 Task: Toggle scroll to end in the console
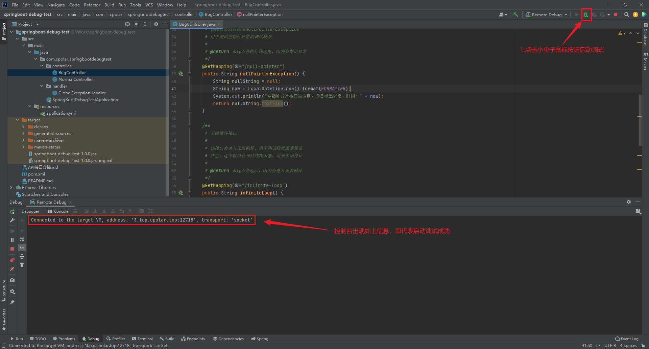click(x=22, y=248)
